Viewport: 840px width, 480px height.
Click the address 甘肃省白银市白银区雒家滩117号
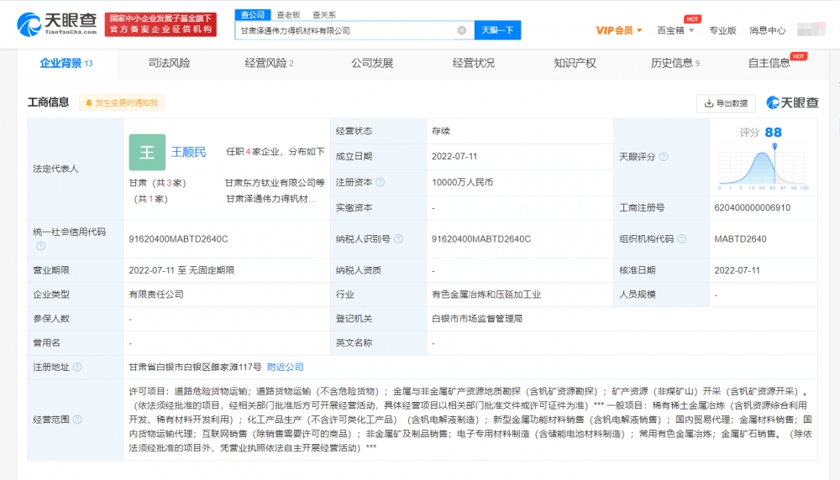[x=195, y=367]
